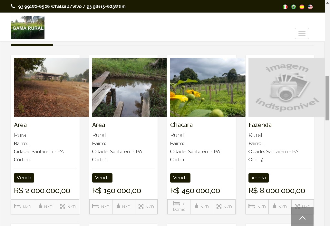Switch language using the Italian flag
330x226 pixels.
(285, 7)
